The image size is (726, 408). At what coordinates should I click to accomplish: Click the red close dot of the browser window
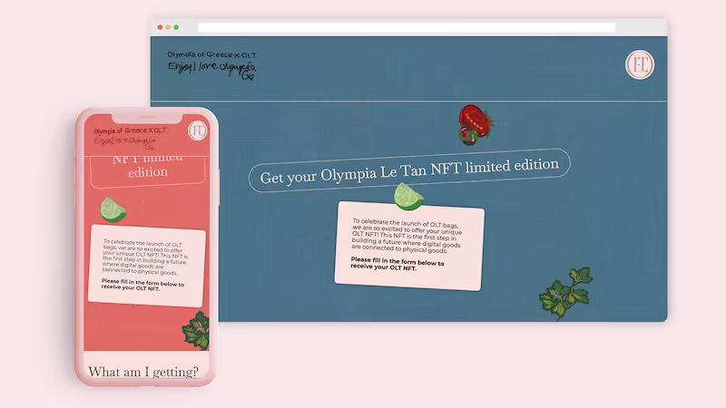click(x=161, y=27)
